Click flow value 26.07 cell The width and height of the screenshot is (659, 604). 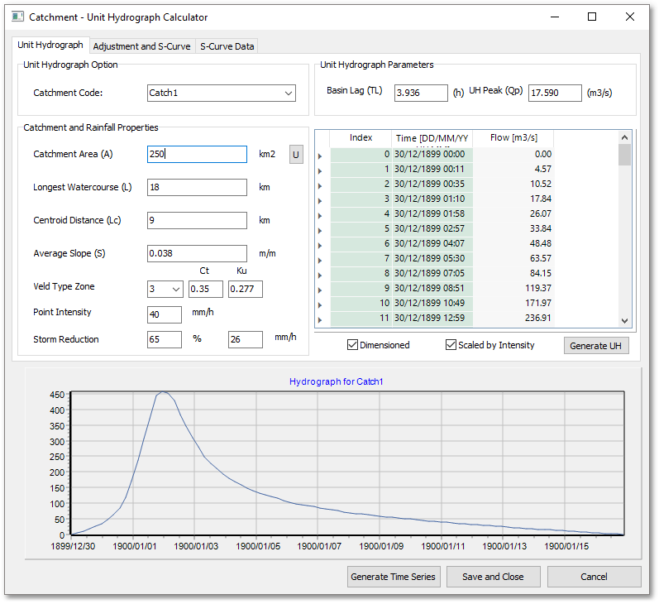click(513, 213)
